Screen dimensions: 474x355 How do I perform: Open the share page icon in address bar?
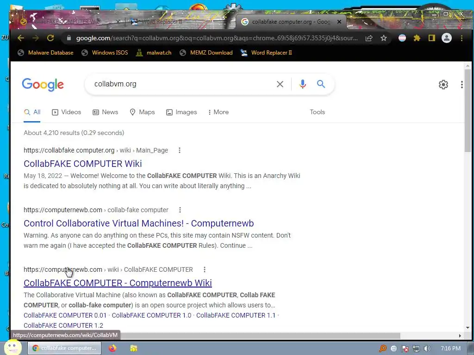pos(369,38)
